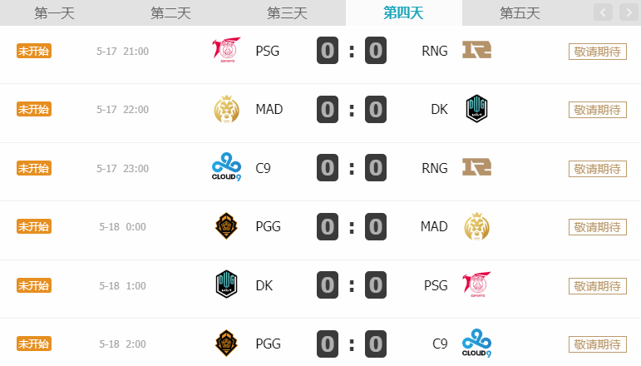
Task: Click the score of C9 vs RNG
Action: pos(352,168)
